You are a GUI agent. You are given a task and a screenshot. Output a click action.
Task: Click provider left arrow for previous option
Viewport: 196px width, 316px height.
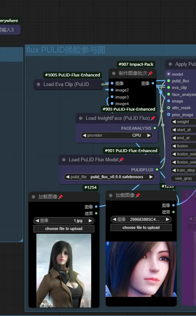(x=85, y=135)
